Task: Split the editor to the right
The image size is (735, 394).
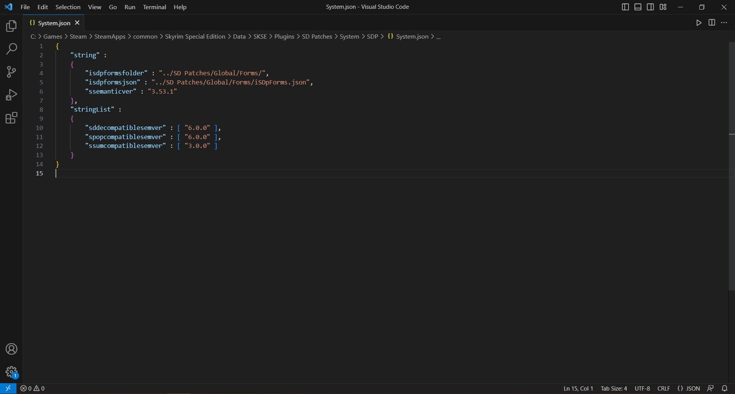Action: tap(712, 23)
